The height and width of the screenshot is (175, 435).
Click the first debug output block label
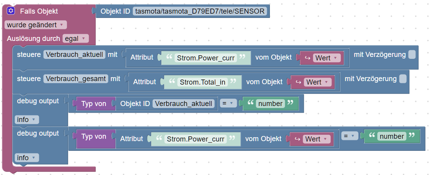point(38,101)
